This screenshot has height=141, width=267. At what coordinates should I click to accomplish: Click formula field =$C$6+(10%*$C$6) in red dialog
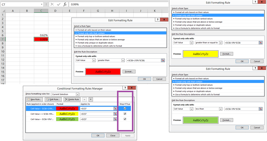click(x=144, y=60)
